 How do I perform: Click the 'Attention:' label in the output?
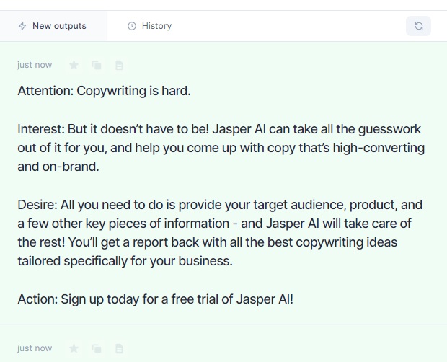click(x=45, y=91)
